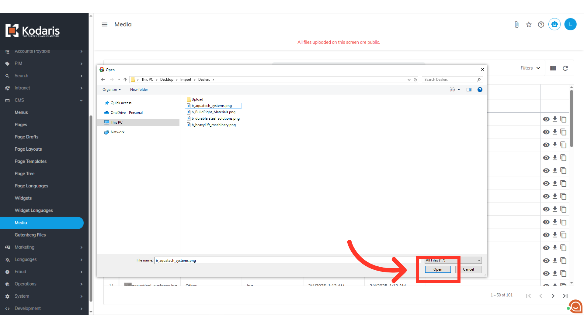Click the refresh icon beside Filters
The width and height of the screenshot is (584, 328).
(x=565, y=68)
